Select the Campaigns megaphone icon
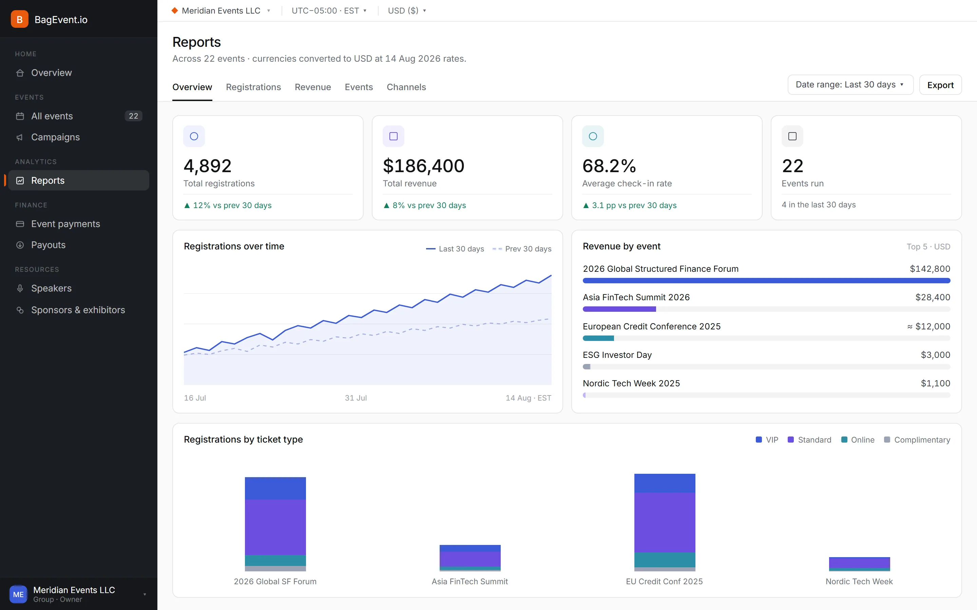 pyautogui.click(x=20, y=138)
